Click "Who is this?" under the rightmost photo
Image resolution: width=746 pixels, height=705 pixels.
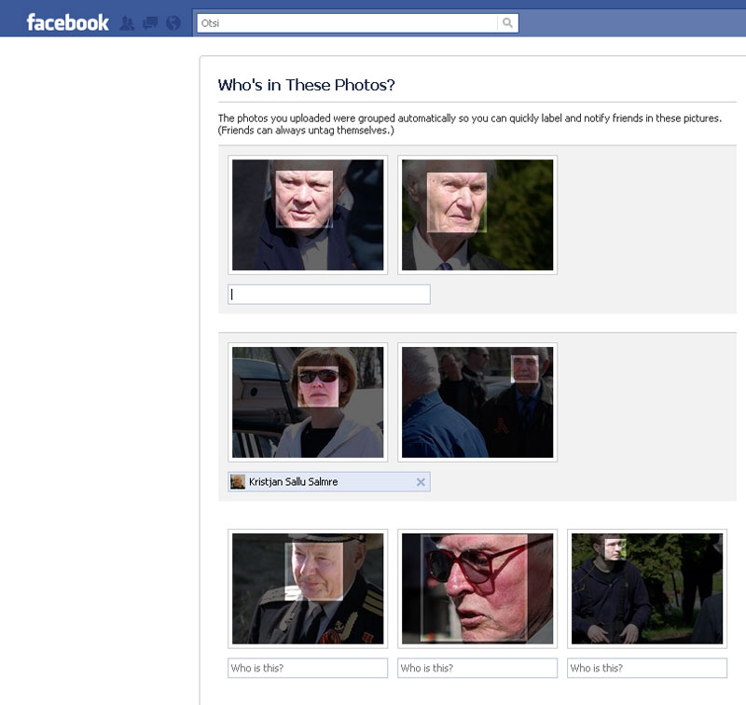(x=647, y=668)
